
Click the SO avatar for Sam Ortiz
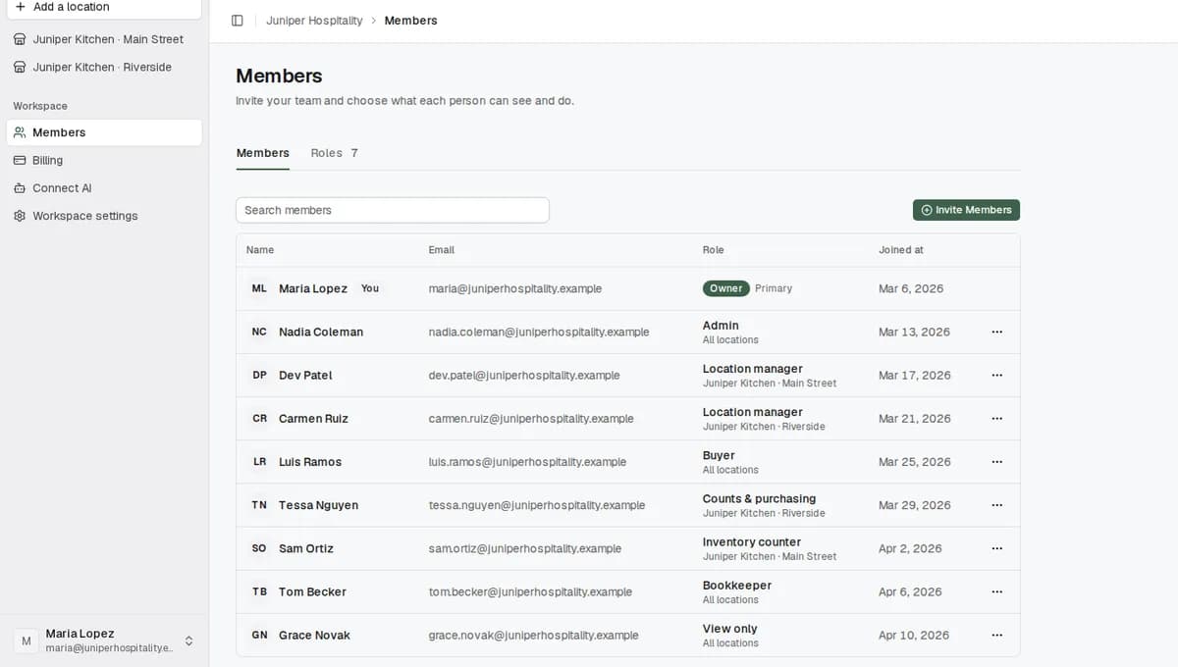tap(259, 548)
